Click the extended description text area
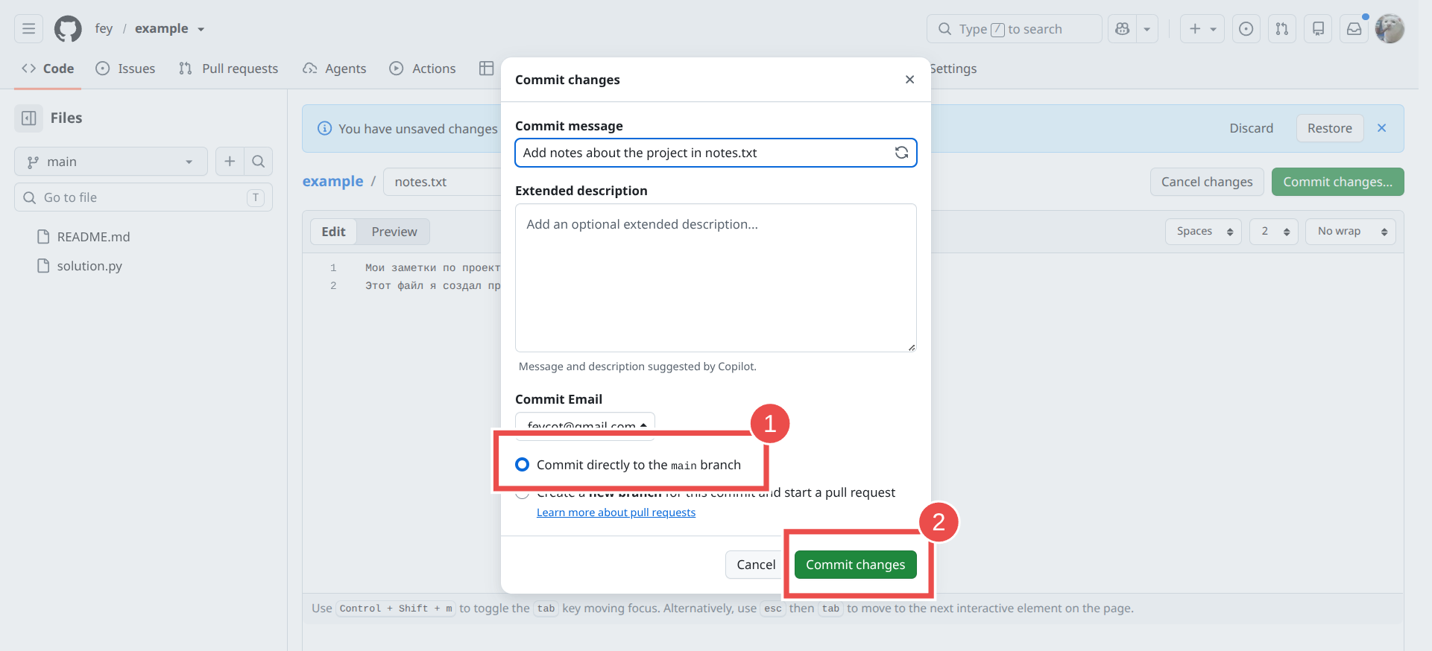This screenshot has height=651, width=1432. [716, 278]
